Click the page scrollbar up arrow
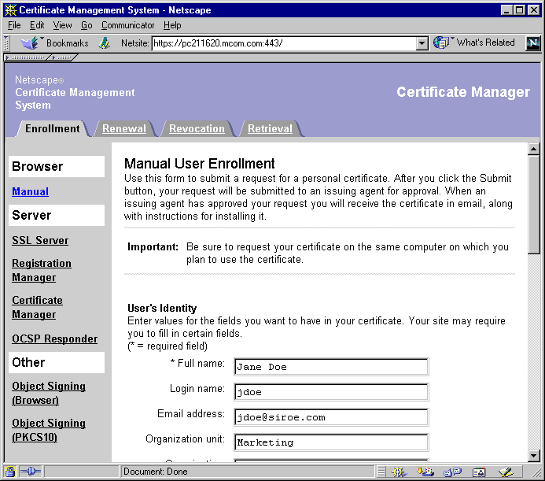This screenshot has width=545, height=481. [x=533, y=149]
